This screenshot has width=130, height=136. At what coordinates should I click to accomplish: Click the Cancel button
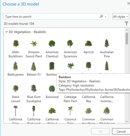point(121,131)
